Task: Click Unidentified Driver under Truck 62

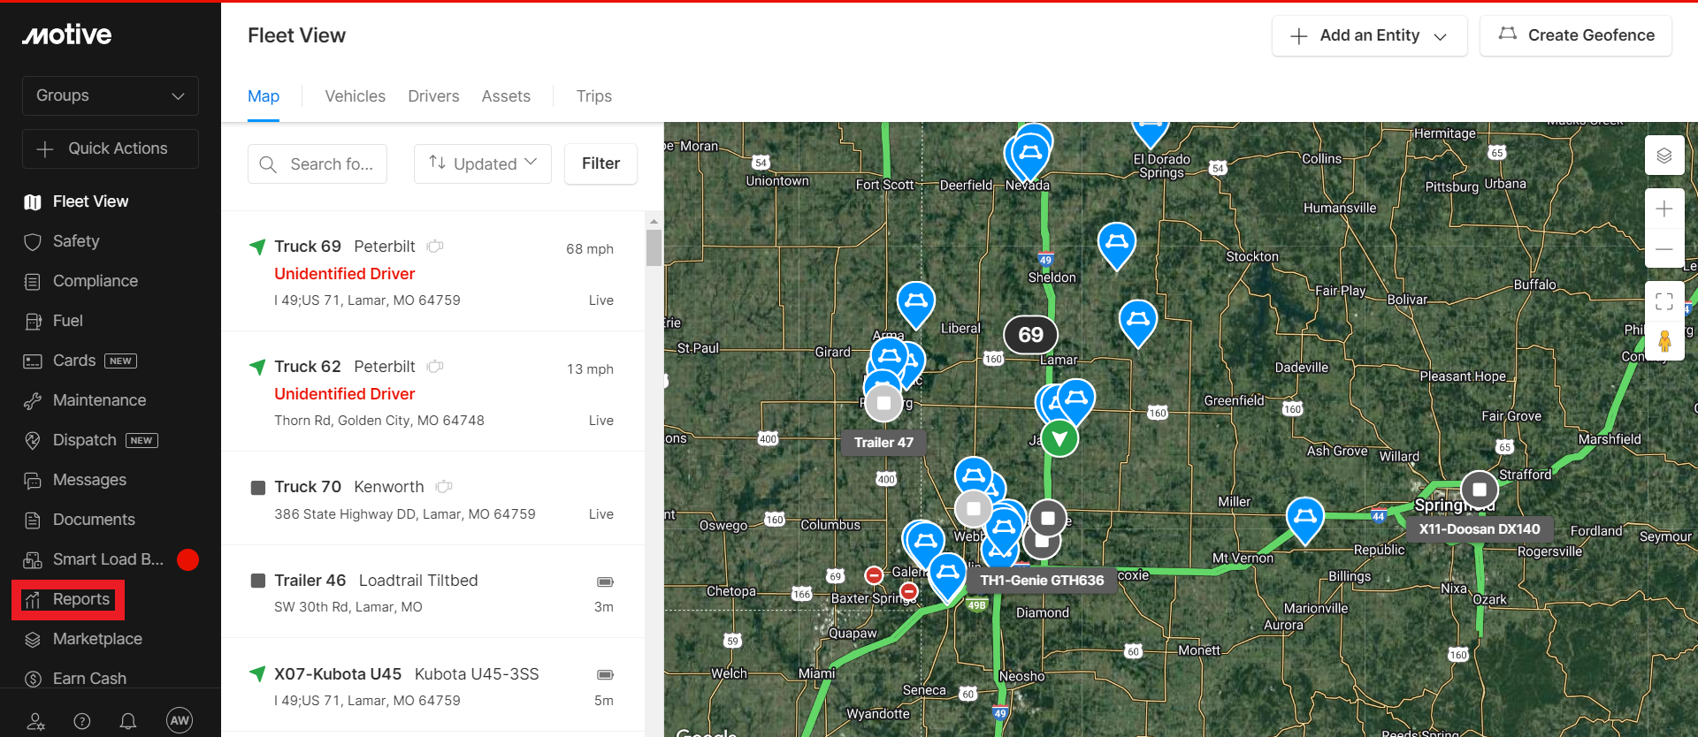Action: [x=345, y=394]
